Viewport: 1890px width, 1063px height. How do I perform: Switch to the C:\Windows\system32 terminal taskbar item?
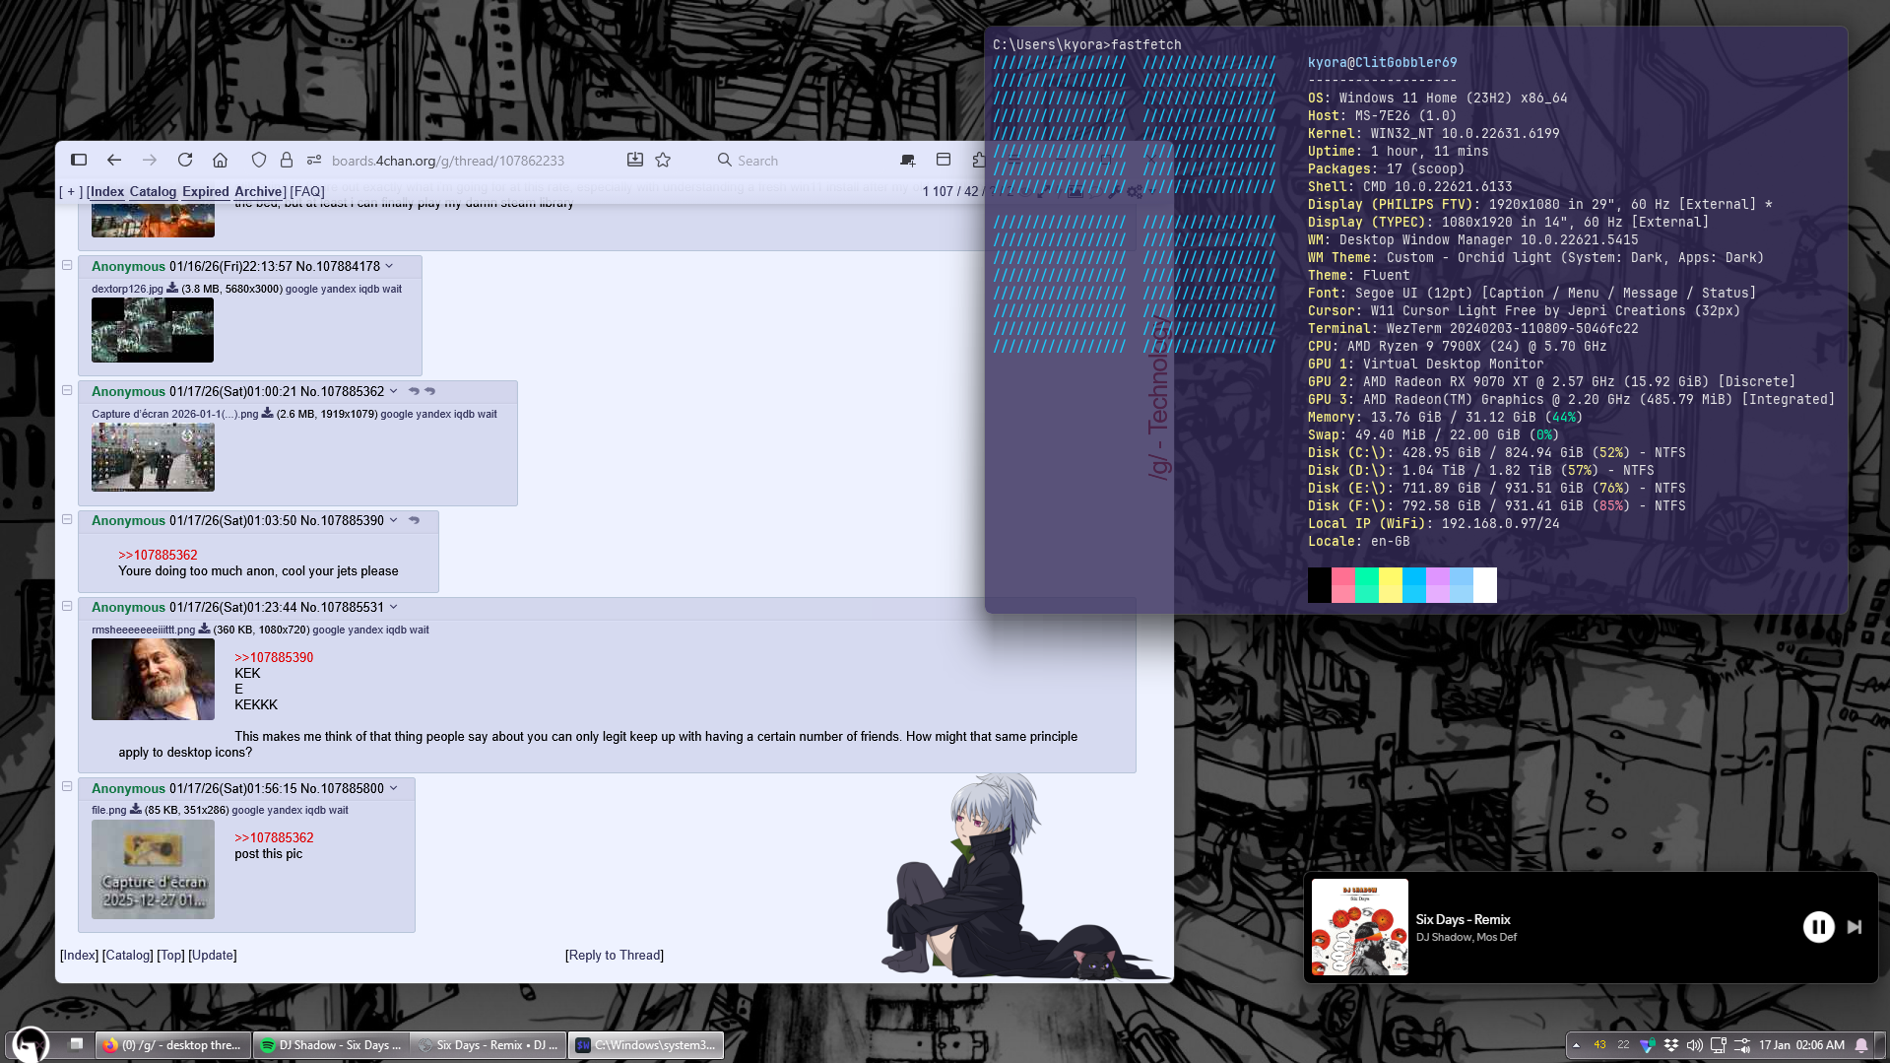[646, 1045]
